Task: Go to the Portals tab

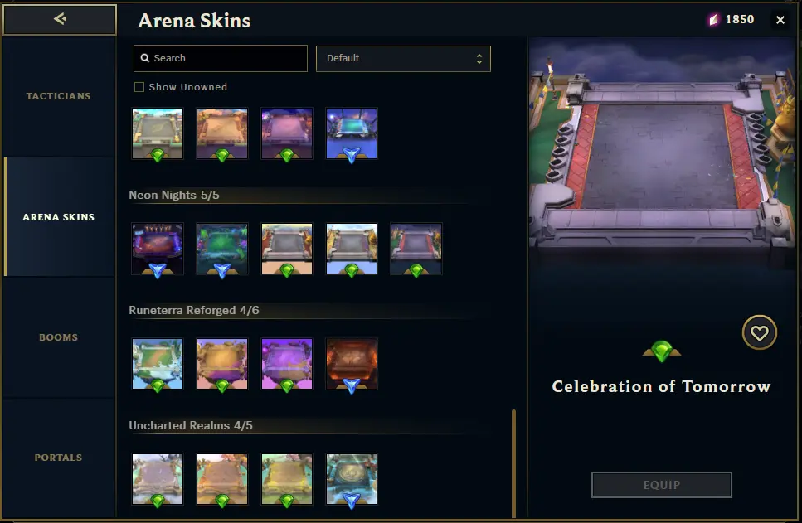Action: [58, 458]
